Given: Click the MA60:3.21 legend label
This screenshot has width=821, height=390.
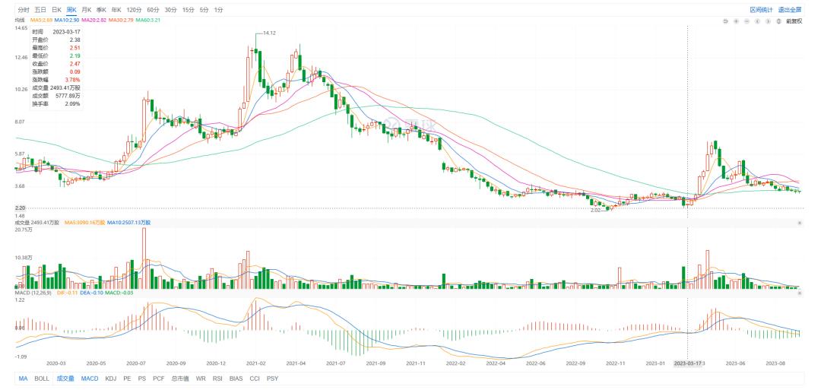Looking at the screenshot, I should (x=148, y=20).
